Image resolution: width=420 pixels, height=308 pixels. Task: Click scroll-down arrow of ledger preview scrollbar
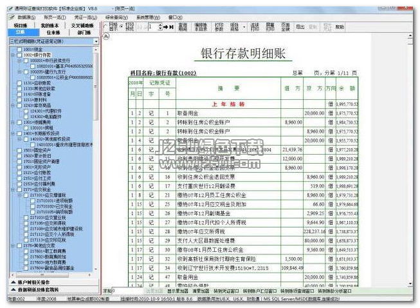point(410,284)
